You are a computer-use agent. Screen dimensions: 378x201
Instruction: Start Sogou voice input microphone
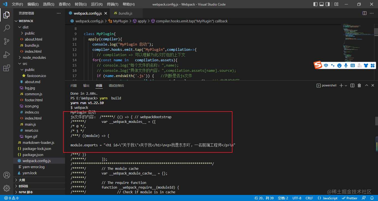346,65
